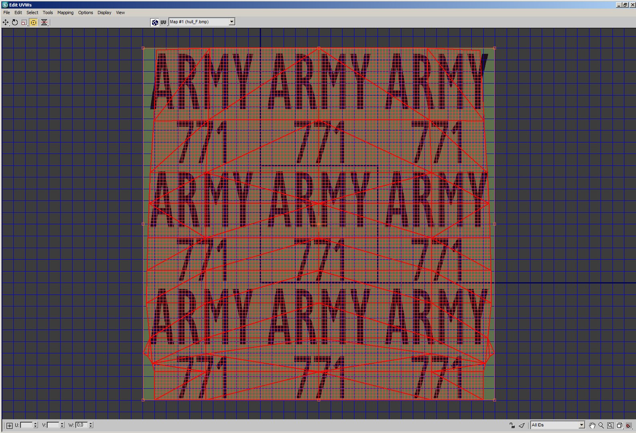Image resolution: width=636 pixels, height=433 pixels.
Task: Open the Display menu
Action: (x=104, y=12)
